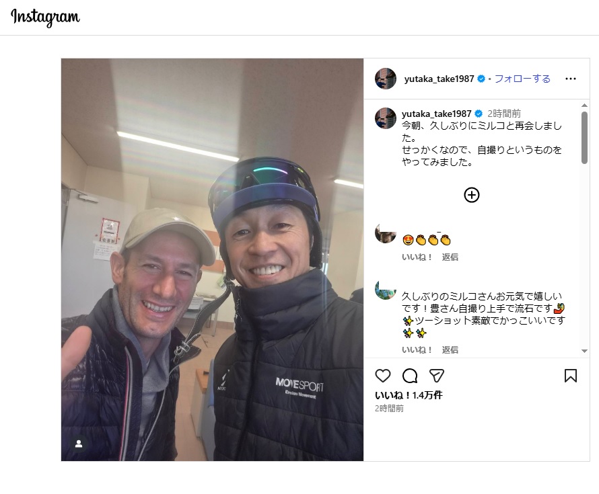Open the いいね！1.4万件 likes list
599x494 pixels.
pyautogui.click(x=409, y=395)
